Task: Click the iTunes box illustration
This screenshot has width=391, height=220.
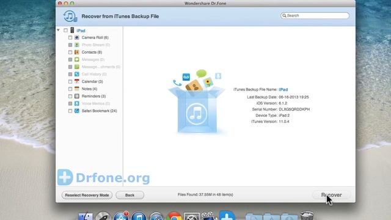Action: tap(197, 102)
